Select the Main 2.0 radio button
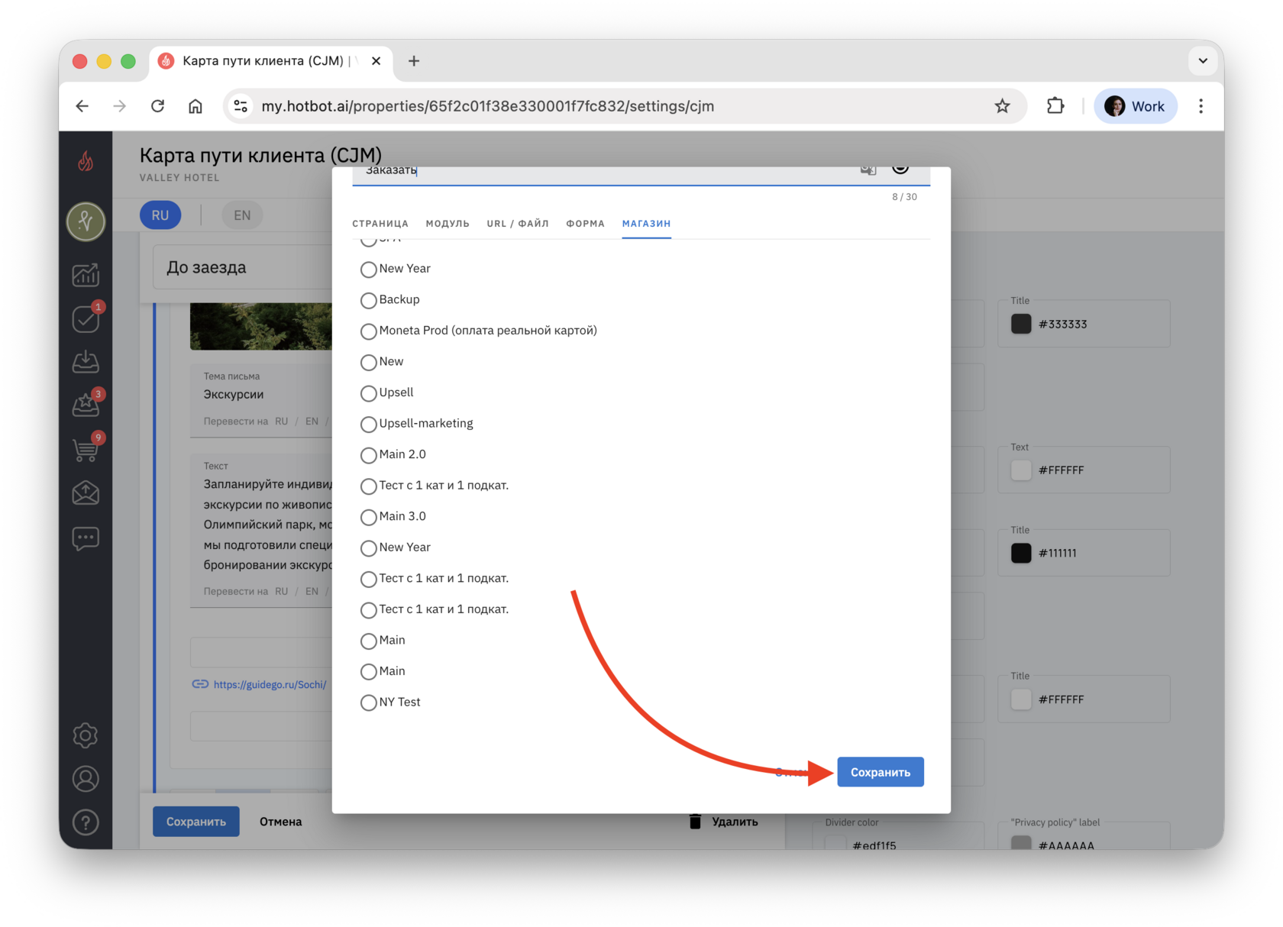The height and width of the screenshot is (927, 1283). (x=369, y=455)
